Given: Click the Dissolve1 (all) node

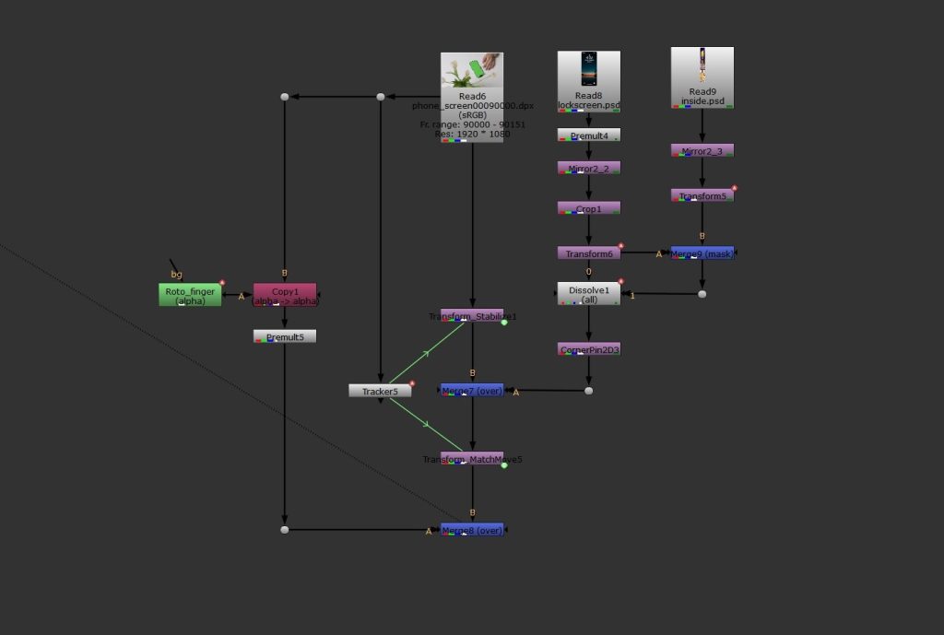Looking at the screenshot, I should coord(589,294).
